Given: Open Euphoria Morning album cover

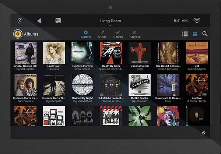Looking at the screenshot, I should [x=83, y=53].
